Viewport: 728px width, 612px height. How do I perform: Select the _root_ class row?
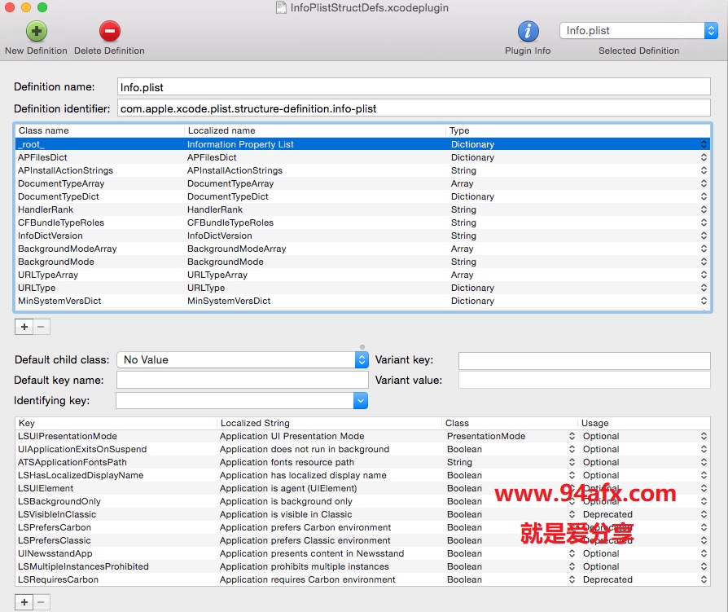(x=362, y=144)
